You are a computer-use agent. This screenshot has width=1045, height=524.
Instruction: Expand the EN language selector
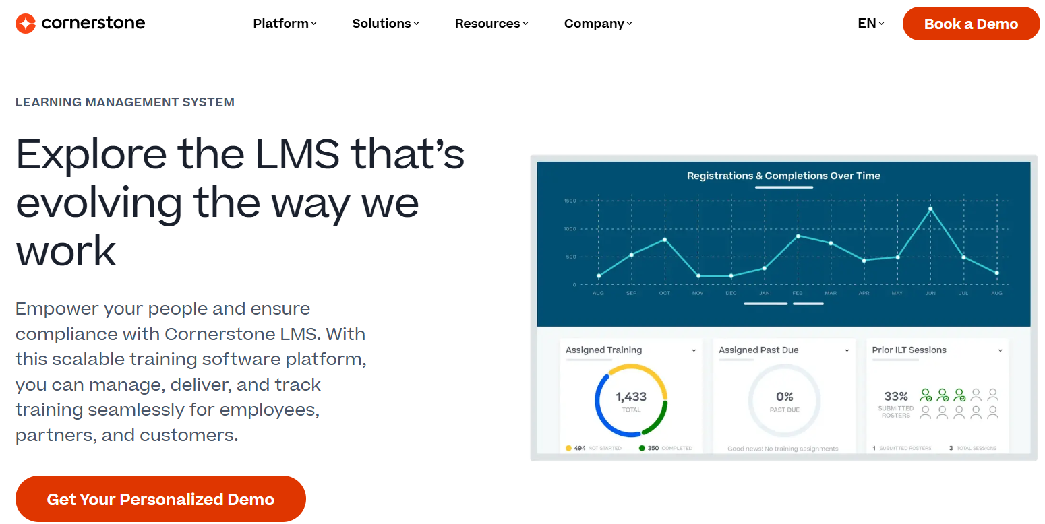(871, 24)
